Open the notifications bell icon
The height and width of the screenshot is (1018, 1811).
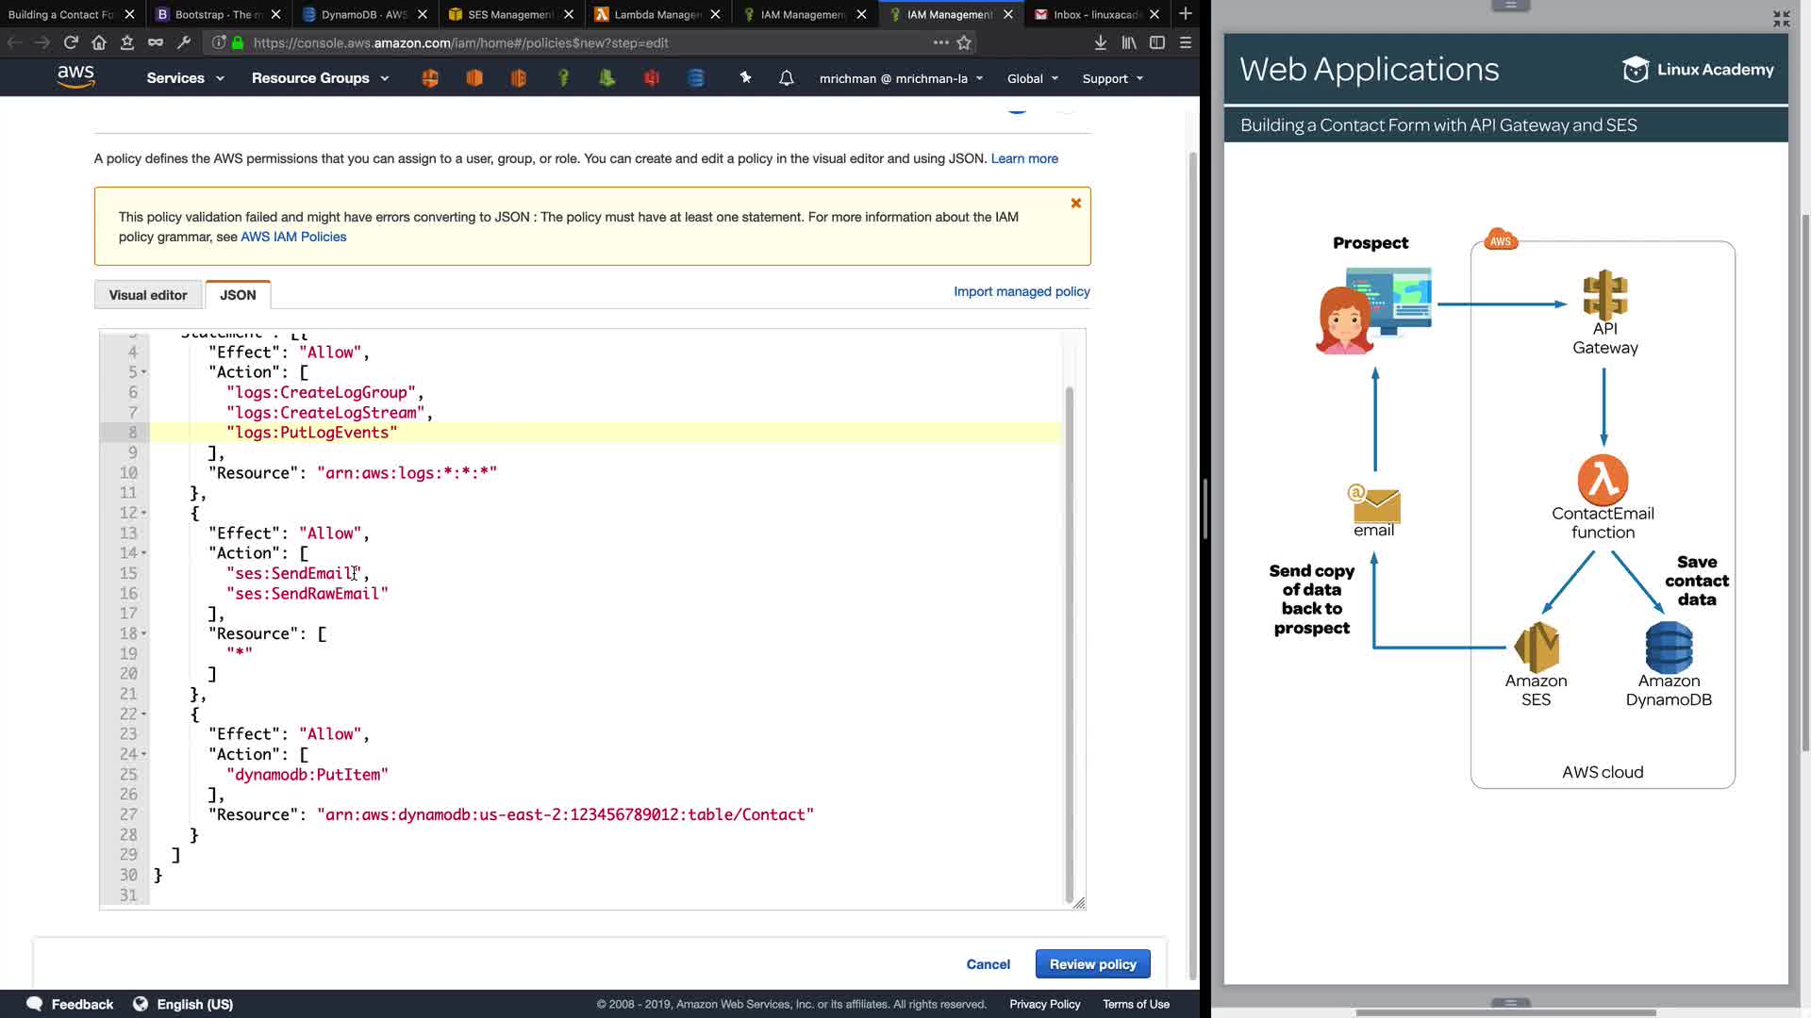[x=786, y=78]
